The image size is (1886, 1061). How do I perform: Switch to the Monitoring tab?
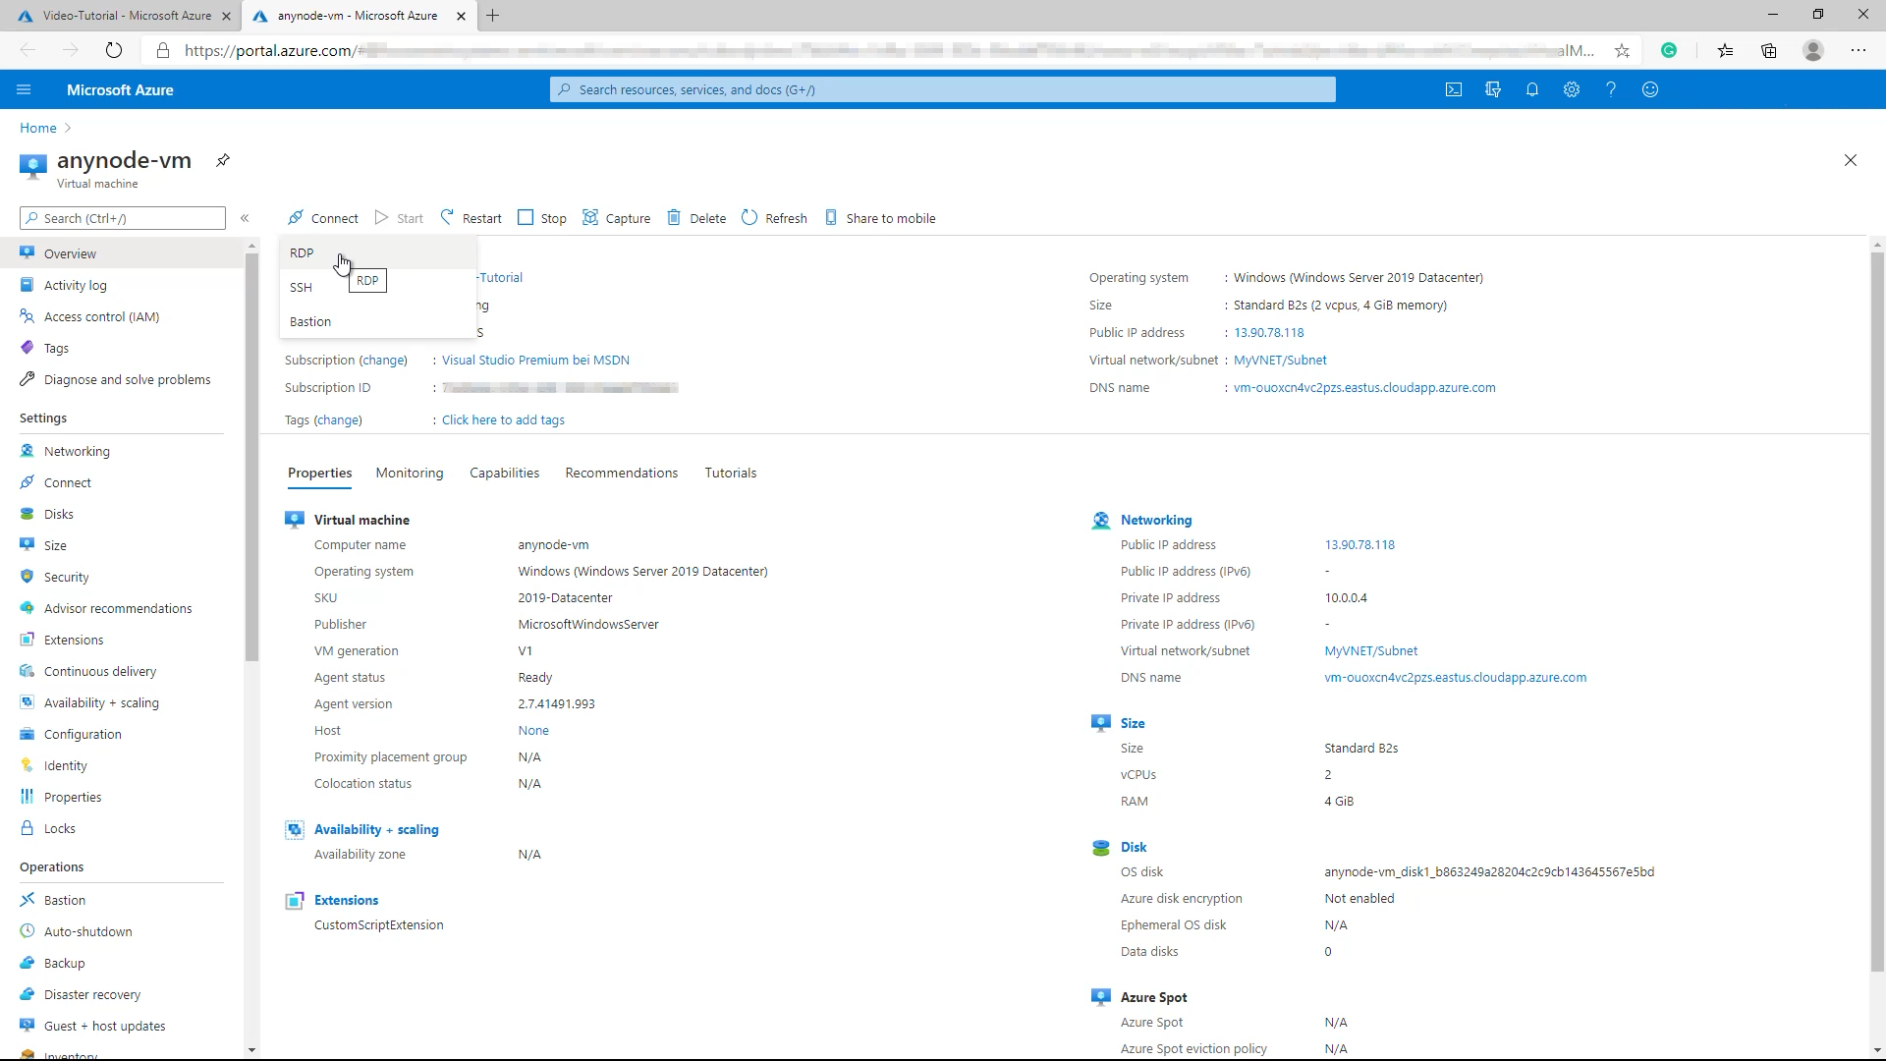410,473
